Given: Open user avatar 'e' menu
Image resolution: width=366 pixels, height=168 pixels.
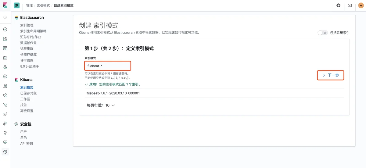Looking at the screenshot, I should 361,5.
